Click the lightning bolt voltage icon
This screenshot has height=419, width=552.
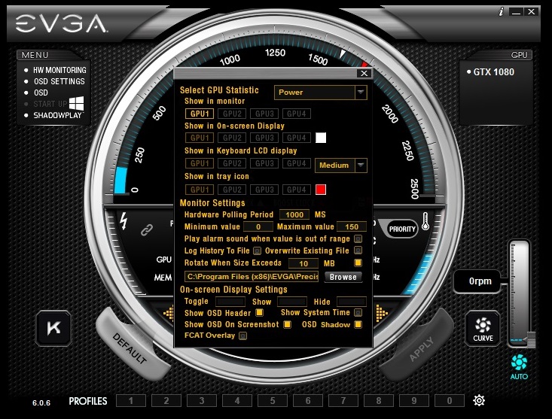pyautogui.click(x=124, y=220)
